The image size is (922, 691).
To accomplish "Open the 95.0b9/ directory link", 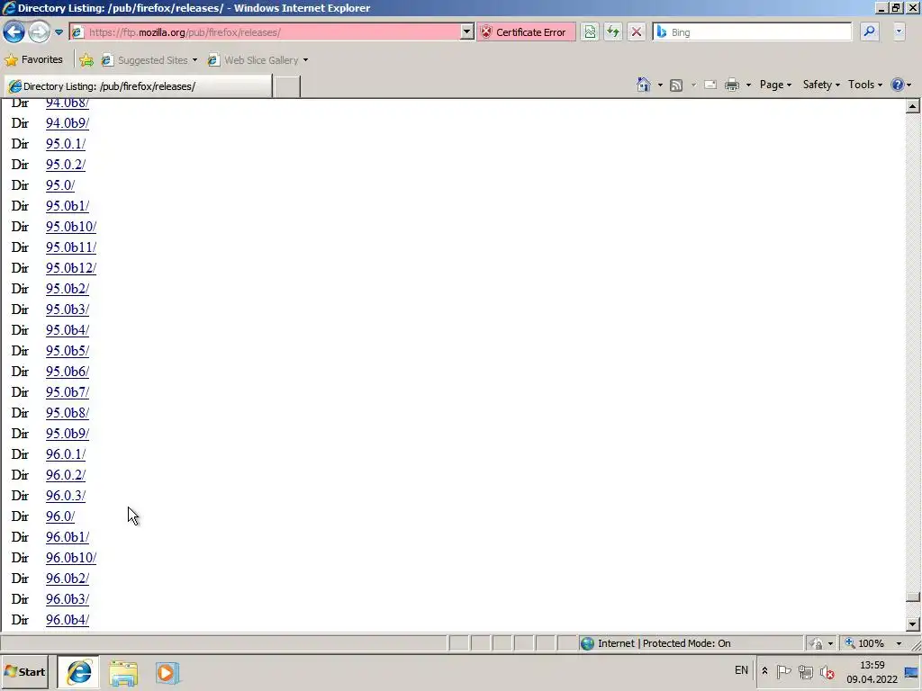I will point(68,434).
